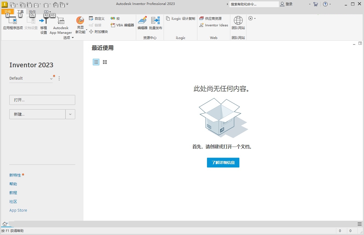Click the quick access icon labeled 7
This screenshot has height=235, width=364.
coord(62,5)
